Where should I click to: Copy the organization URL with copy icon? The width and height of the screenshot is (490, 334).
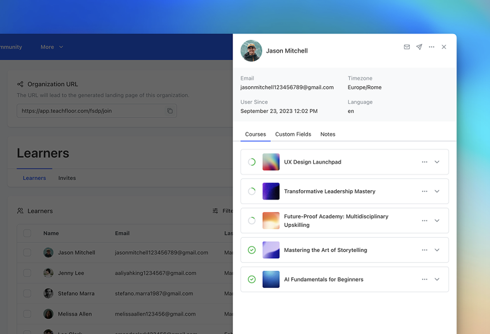point(170,111)
